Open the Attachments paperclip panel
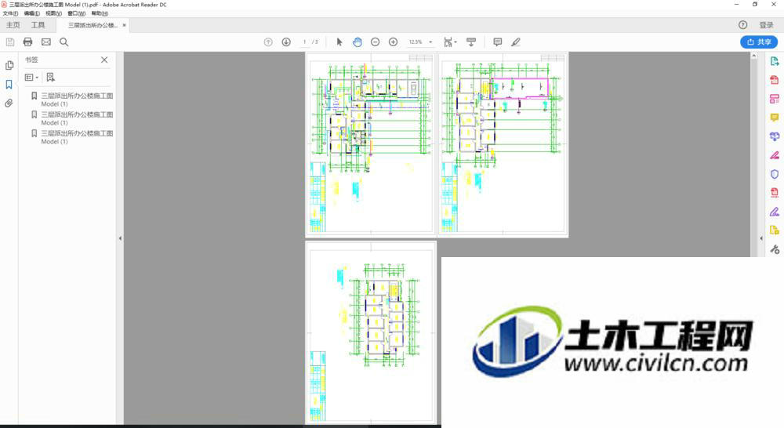 (x=9, y=103)
